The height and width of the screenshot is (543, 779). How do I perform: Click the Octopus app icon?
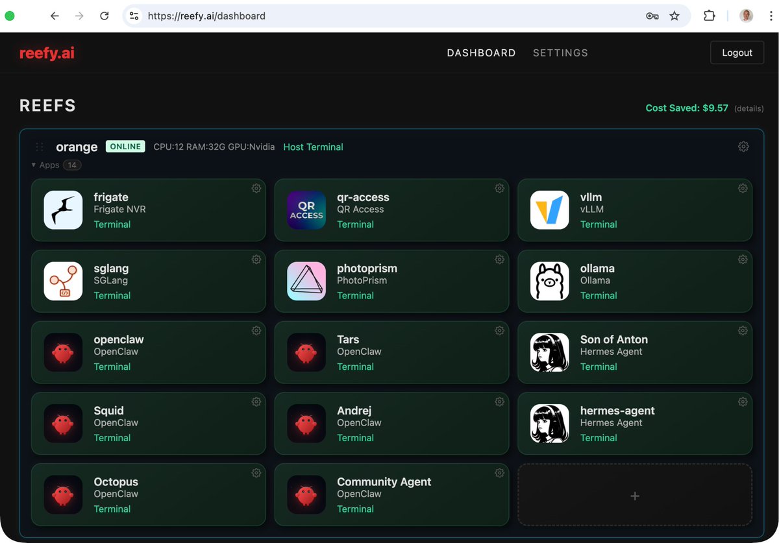click(63, 495)
